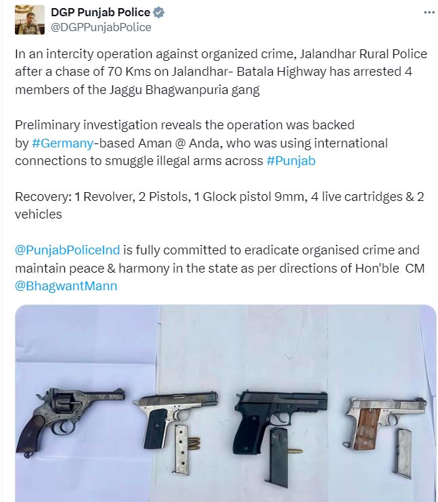The width and height of the screenshot is (438, 502).
Task: Click the 'Preliminary investigation reveals' paragraph
Action: (201, 143)
